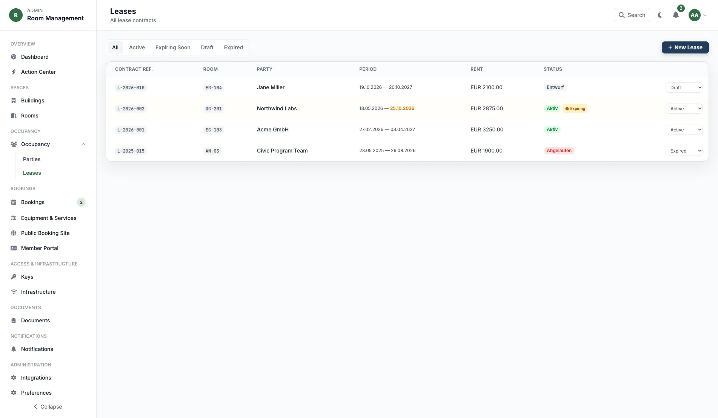Switch to the Active tab
The image size is (718, 418).
pos(137,47)
